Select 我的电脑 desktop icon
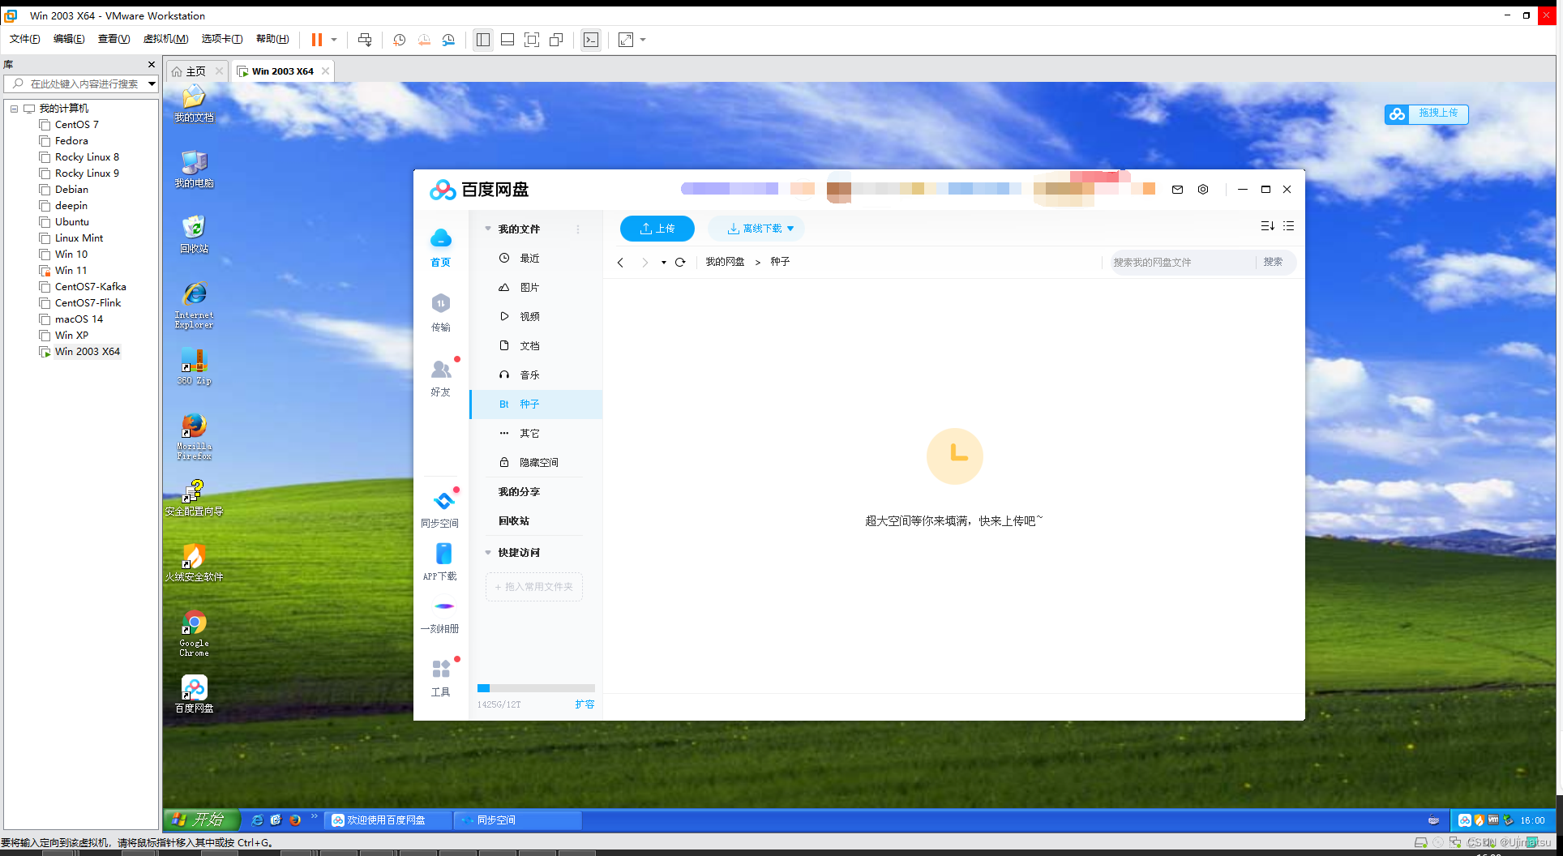Viewport: 1563px width, 856px height. [194, 169]
